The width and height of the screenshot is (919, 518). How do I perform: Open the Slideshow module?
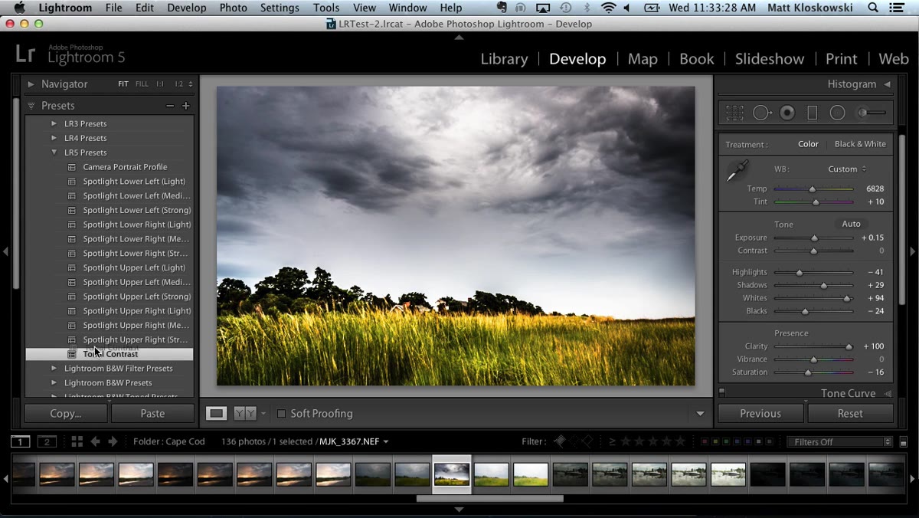point(769,59)
